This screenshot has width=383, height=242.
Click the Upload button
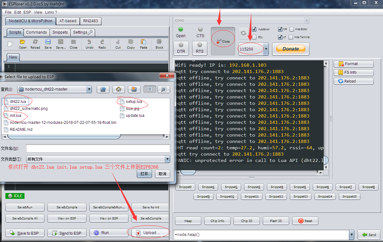pyautogui.click(x=148, y=233)
